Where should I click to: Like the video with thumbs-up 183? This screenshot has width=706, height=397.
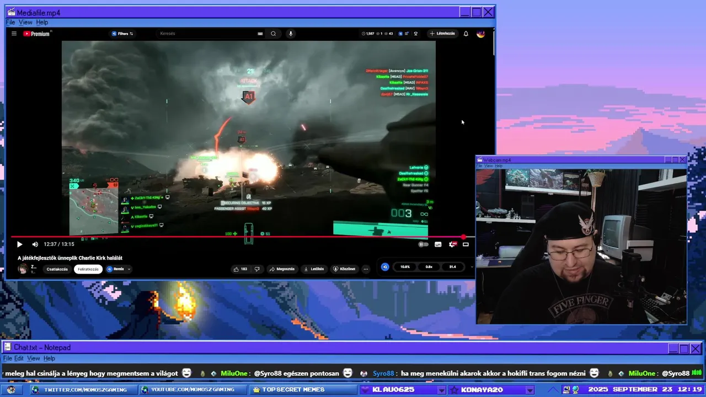pos(240,269)
